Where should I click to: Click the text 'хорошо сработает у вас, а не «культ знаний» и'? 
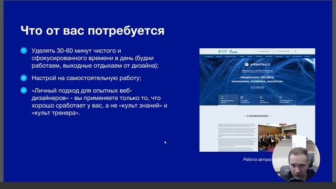[x=99, y=106]
